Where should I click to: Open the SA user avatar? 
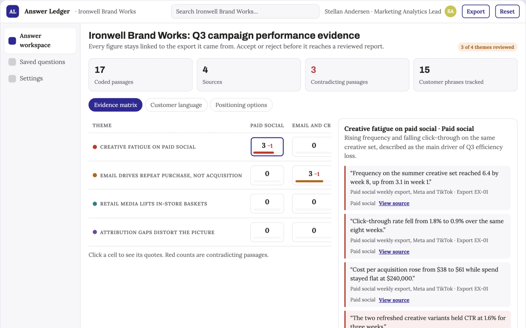click(x=450, y=11)
